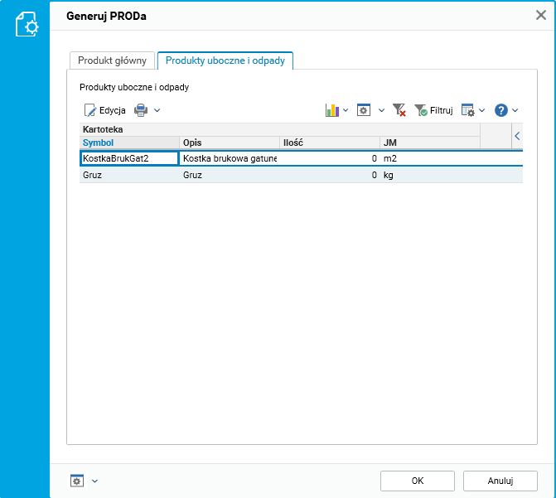Expand the column settings dropdown arrow
Image resolution: width=556 pixels, height=498 pixels.
[482, 110]
